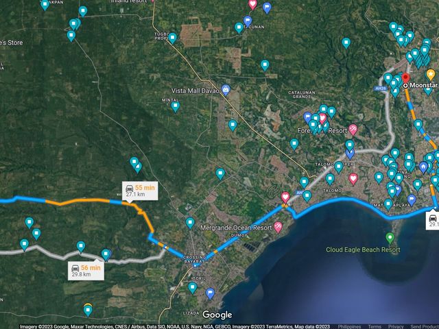Select the 55 min 27.1 km route
The image size is (439, 329).
pyautogui.click(x=140, y=191)
